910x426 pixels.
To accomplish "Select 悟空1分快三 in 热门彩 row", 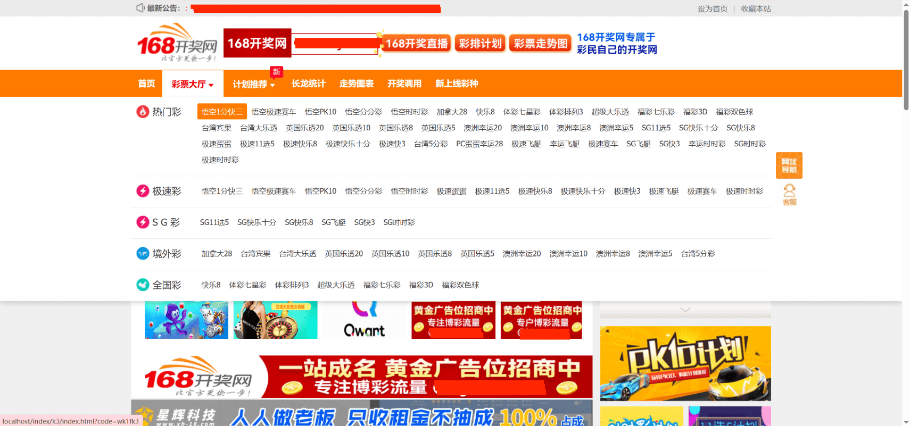I will [x=222, y=112].
